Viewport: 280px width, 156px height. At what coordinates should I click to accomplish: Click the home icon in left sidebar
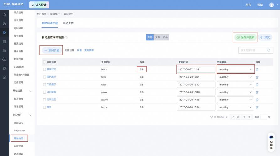(x=4, y=15)
